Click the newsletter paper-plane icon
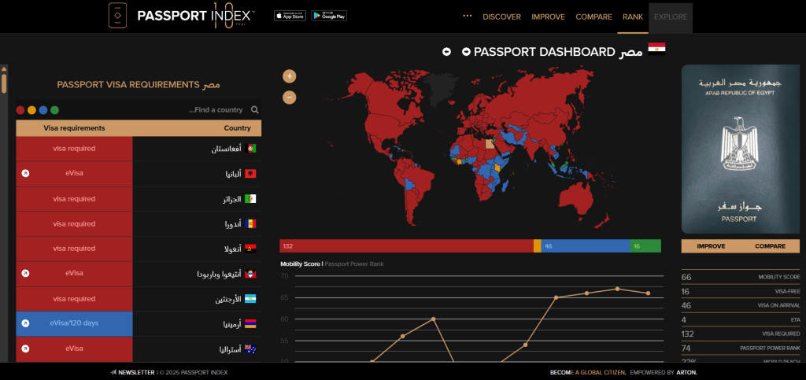Screen dimensions: 806x380 113,372
